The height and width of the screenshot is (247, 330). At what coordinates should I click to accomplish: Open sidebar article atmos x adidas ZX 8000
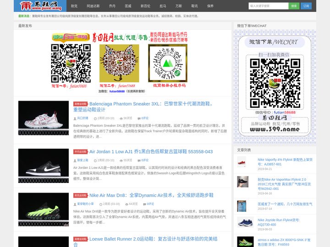coord(284,242)
